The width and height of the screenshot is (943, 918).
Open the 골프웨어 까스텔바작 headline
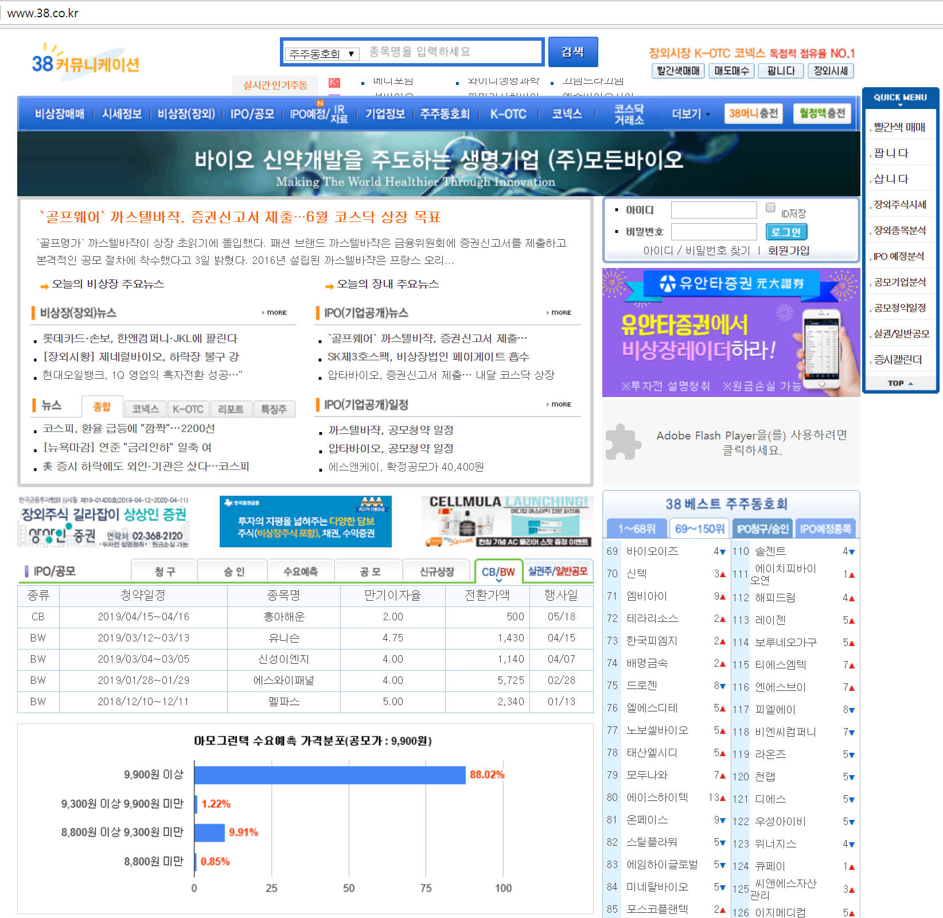pyautogui.click(x=240, y=217)
